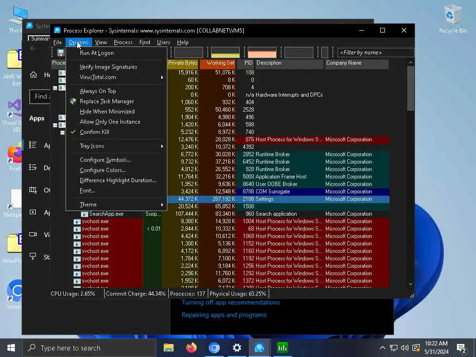Click the green chart taskbar icon

[282, 348]
